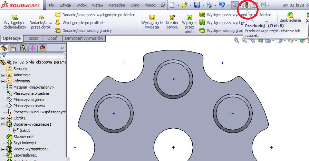Viewport: 309px width, 161px height.
Task: Zoom to fit the model view
Action: [x=236, y=40]
